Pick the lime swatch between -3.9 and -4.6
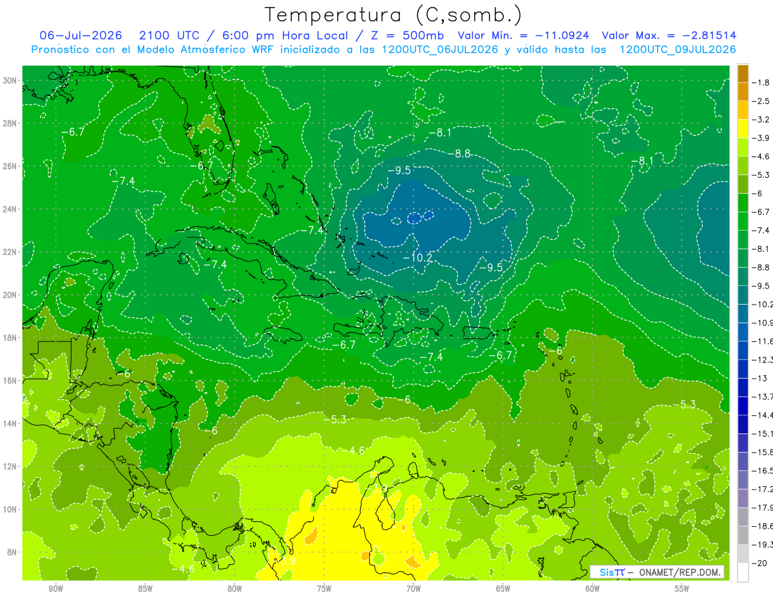 [x=743, y=147]
